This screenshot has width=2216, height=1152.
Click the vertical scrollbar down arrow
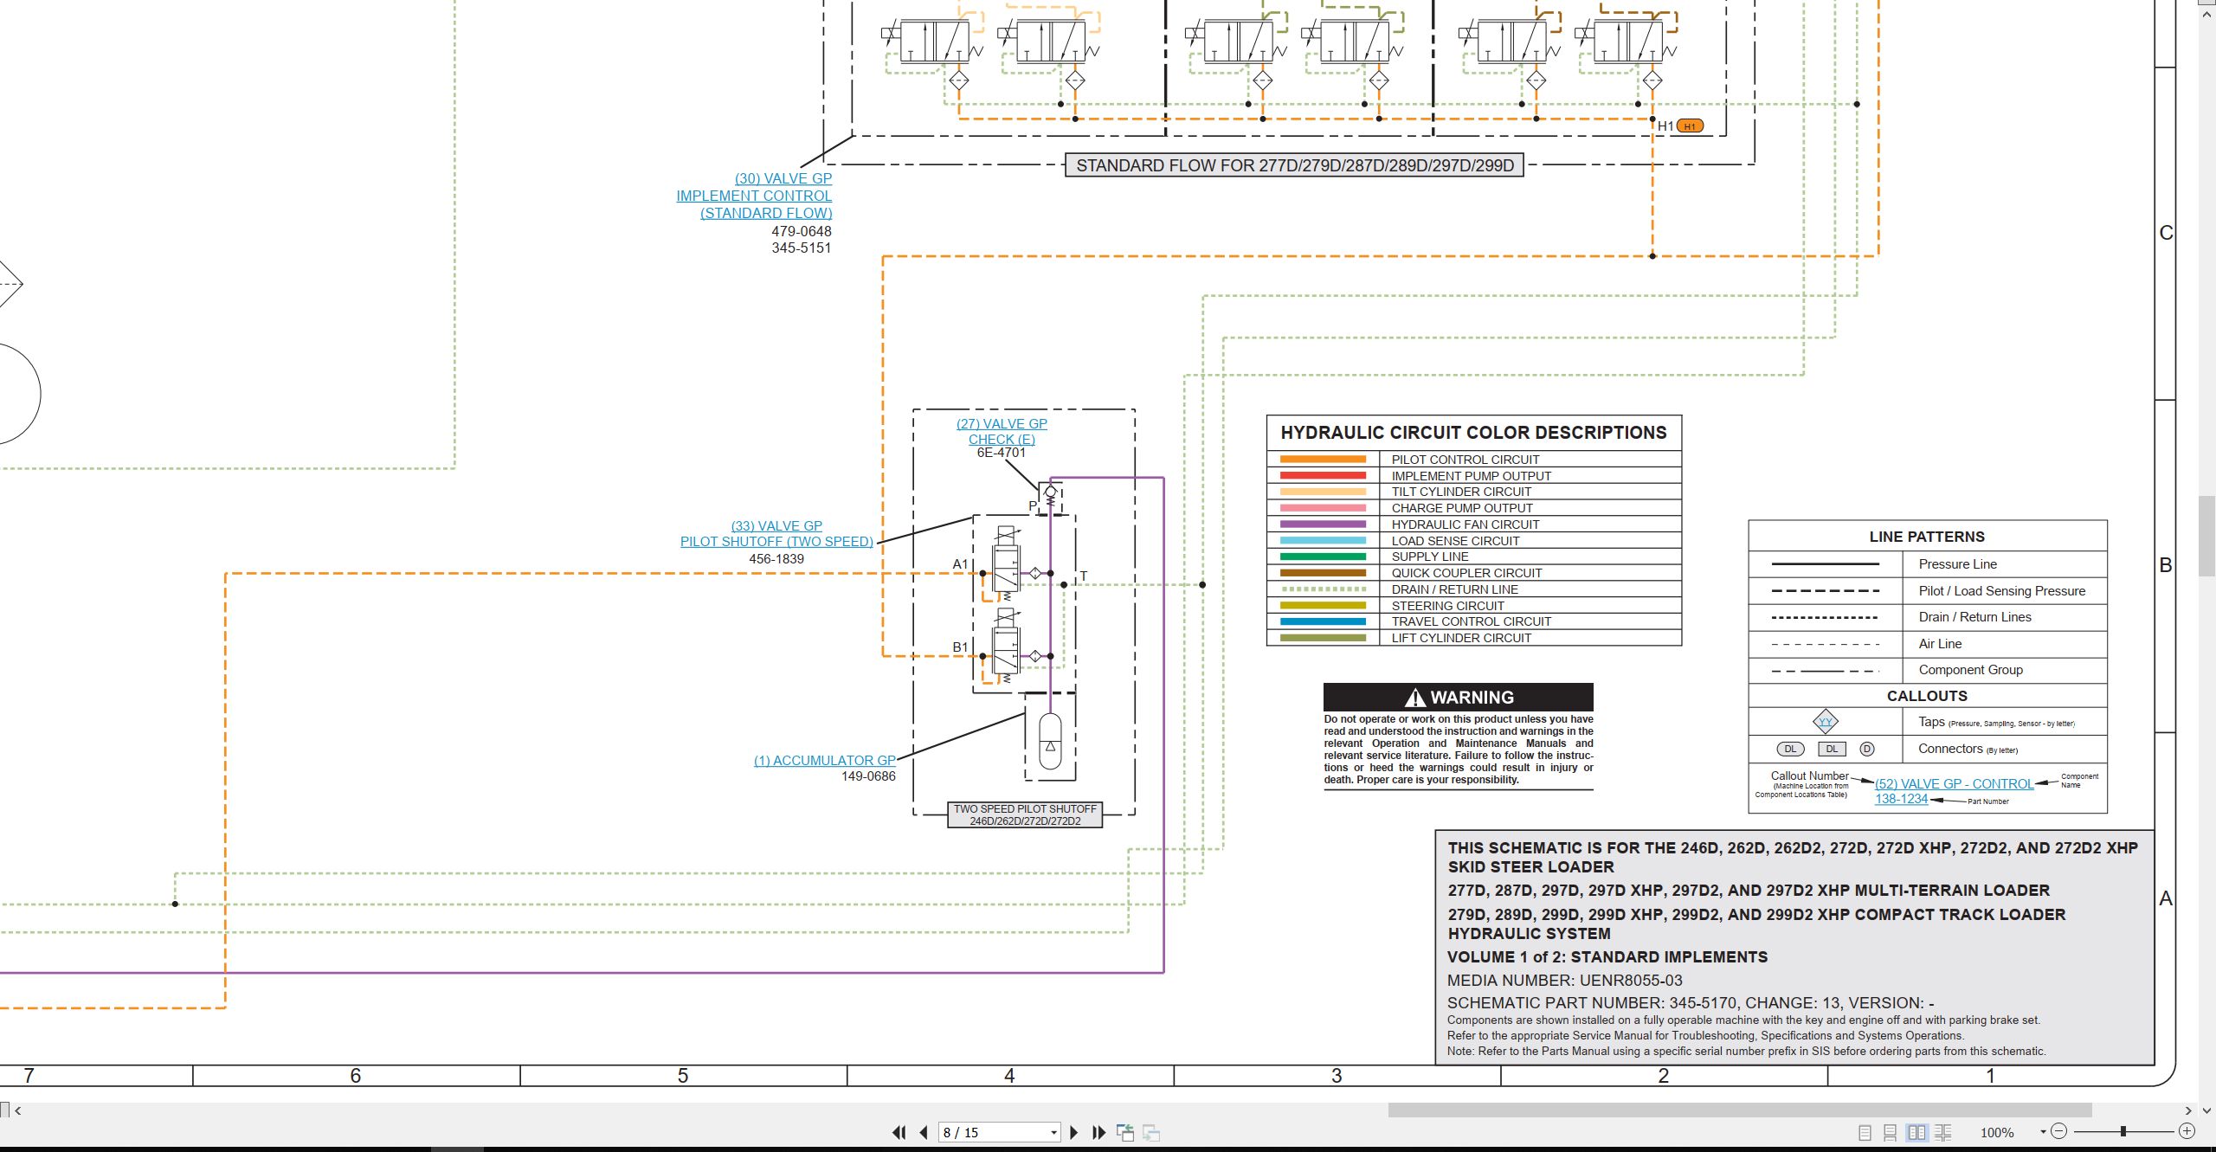coord(2206,1110)
